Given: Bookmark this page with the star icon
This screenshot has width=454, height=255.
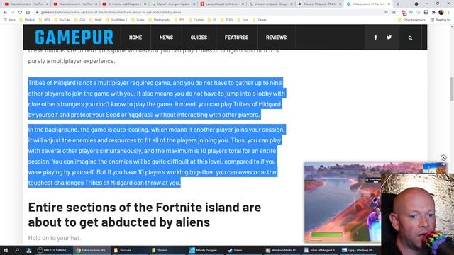Looking at the screenshot, I should pos(394,13).
